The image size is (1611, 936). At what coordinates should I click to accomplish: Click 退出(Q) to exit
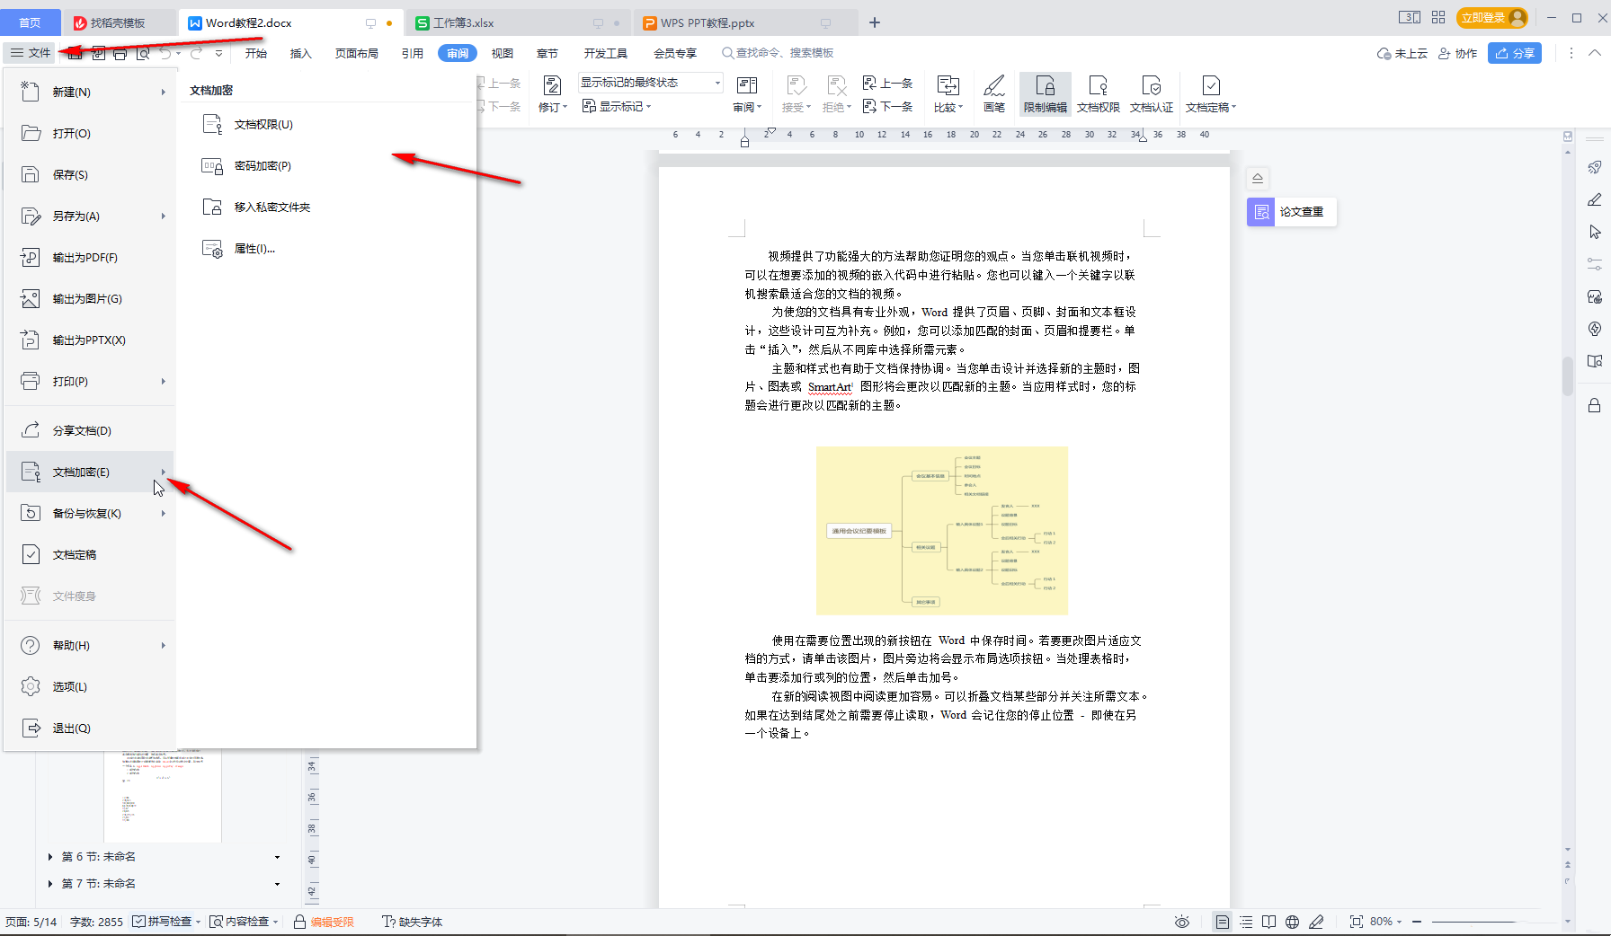tap(89, 728)
